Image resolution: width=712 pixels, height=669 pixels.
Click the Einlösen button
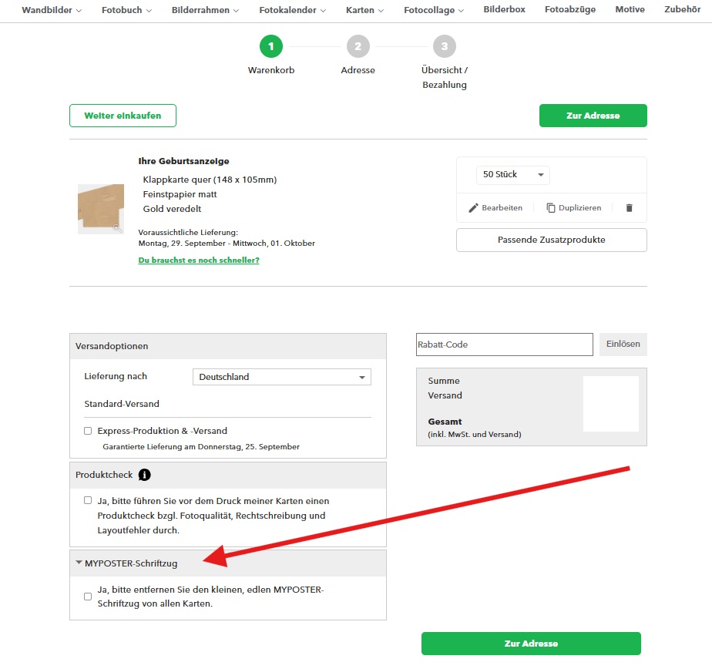tap(623, 345)
